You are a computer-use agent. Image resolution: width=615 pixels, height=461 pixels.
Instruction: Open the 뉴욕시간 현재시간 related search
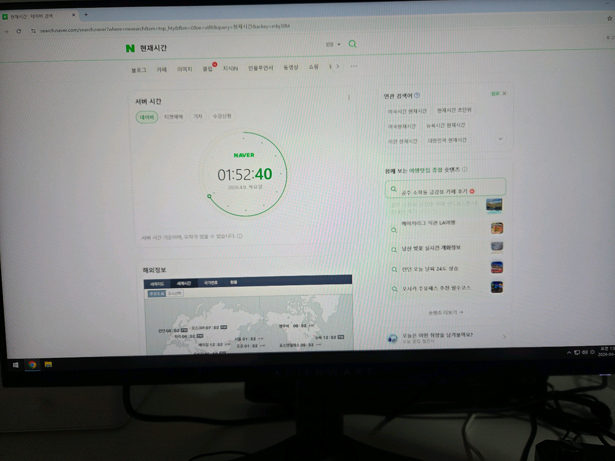click(446, 125)
